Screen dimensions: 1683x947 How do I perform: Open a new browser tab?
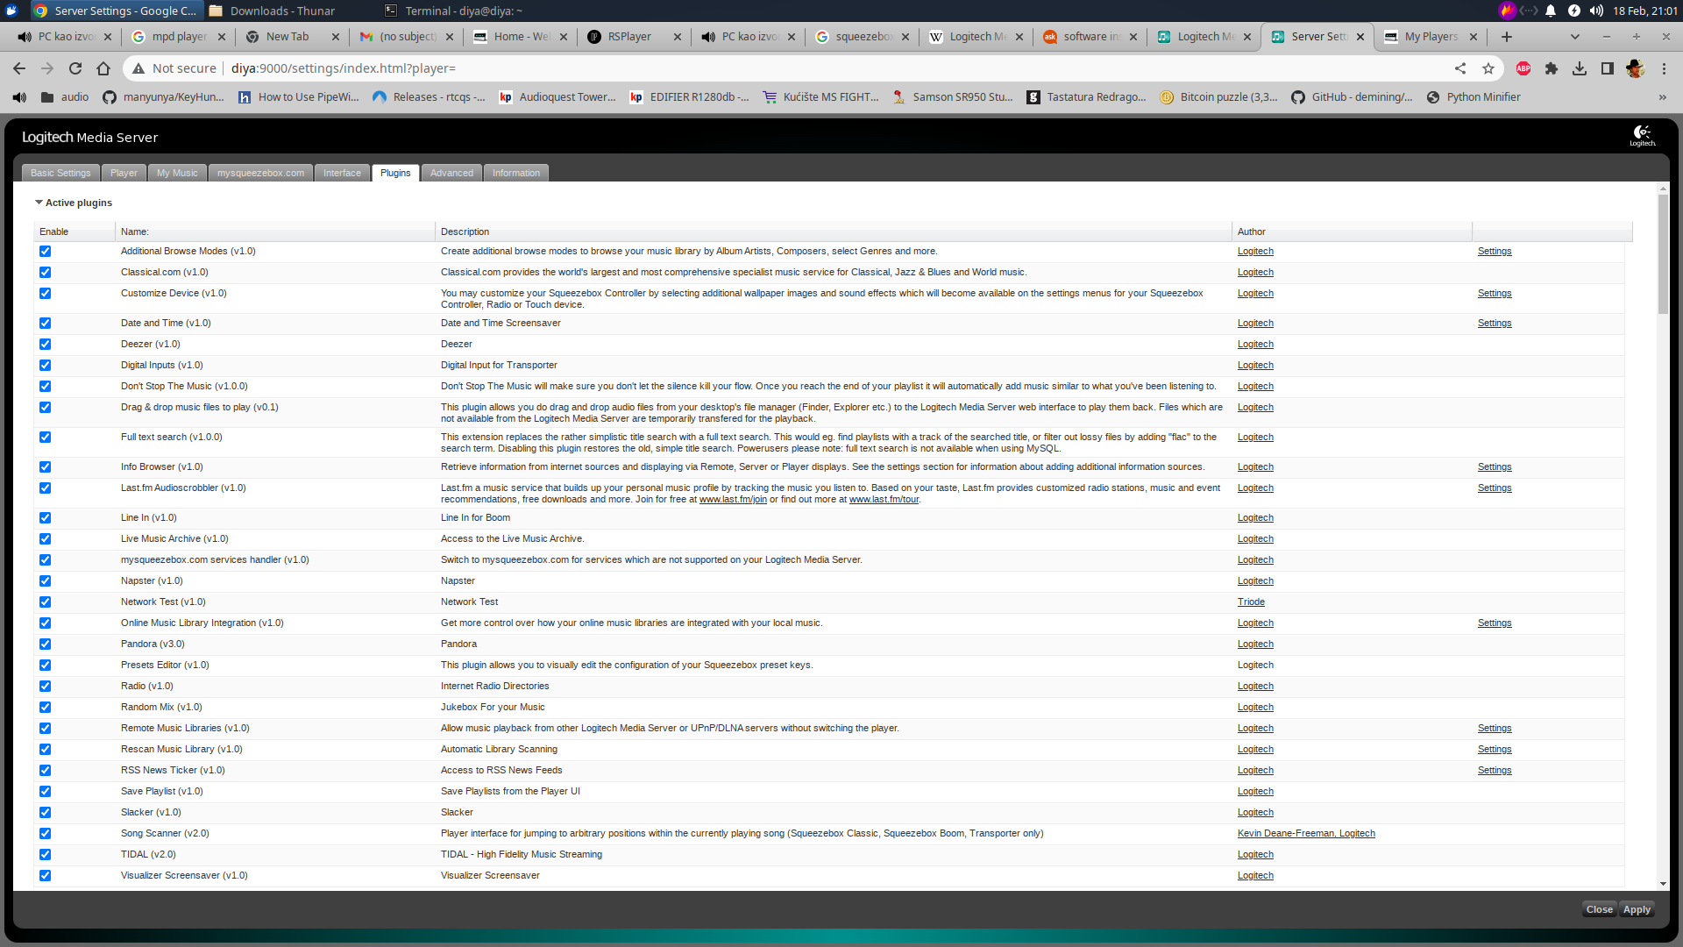1507,37
